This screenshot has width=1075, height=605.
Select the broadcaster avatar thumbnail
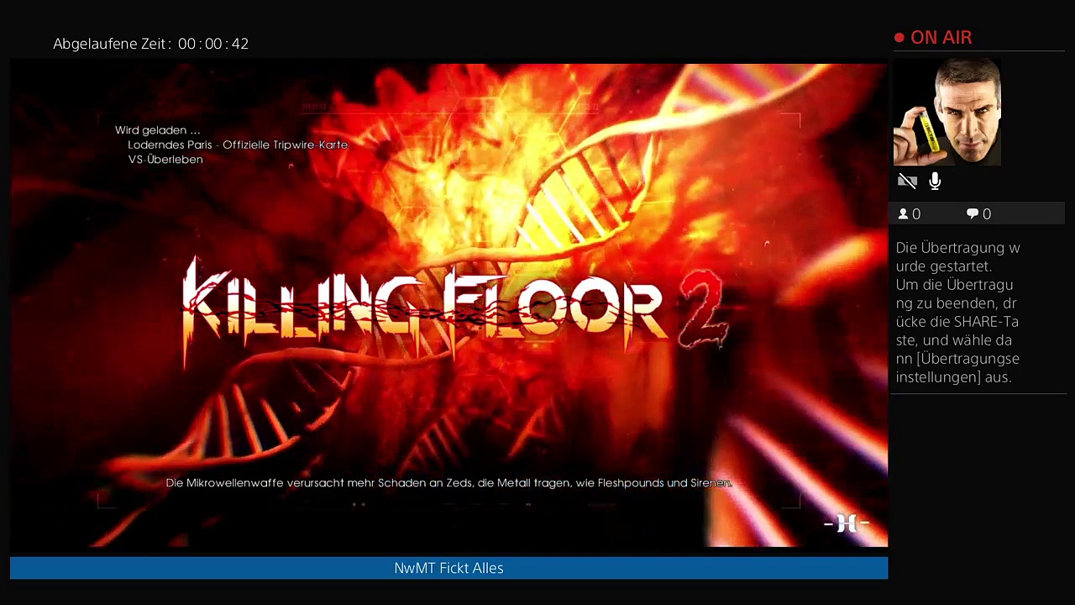947,112
